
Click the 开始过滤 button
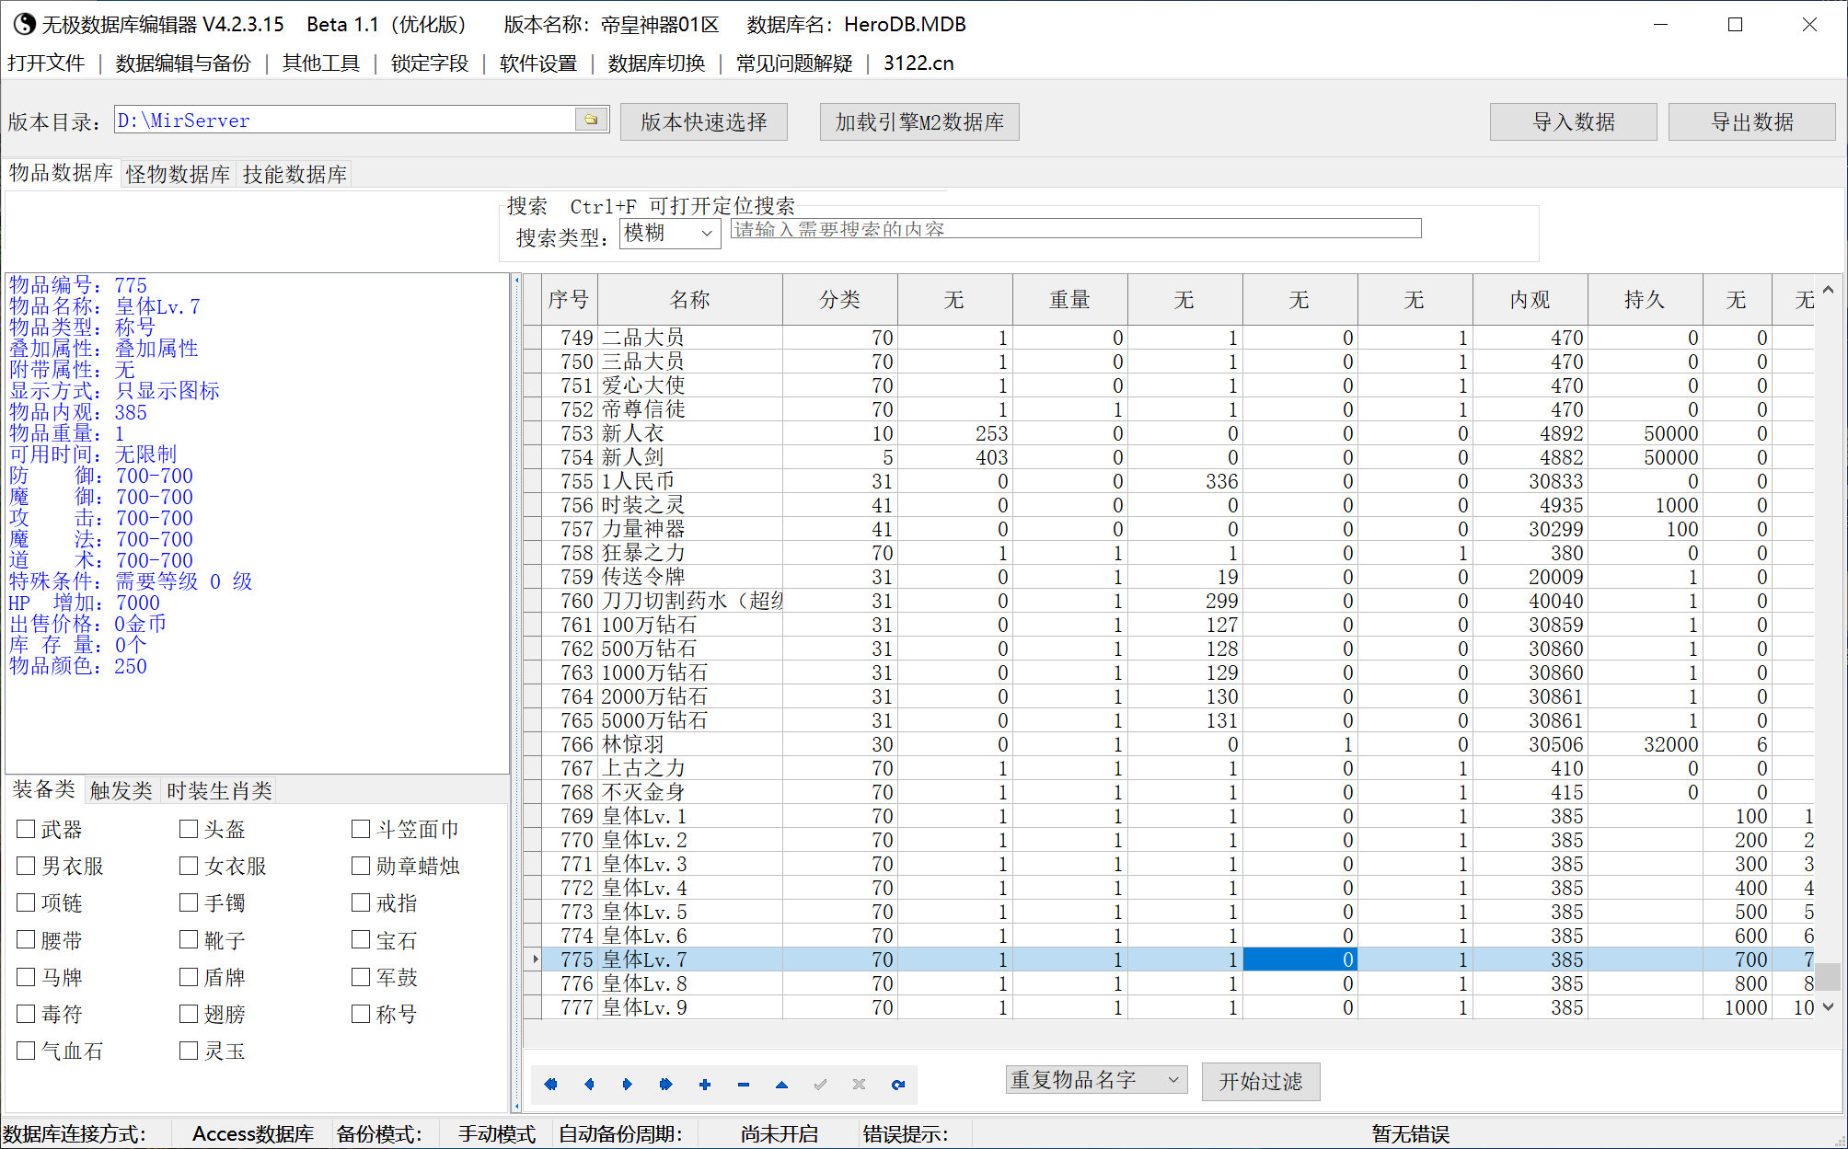tap(1261, 1081)
